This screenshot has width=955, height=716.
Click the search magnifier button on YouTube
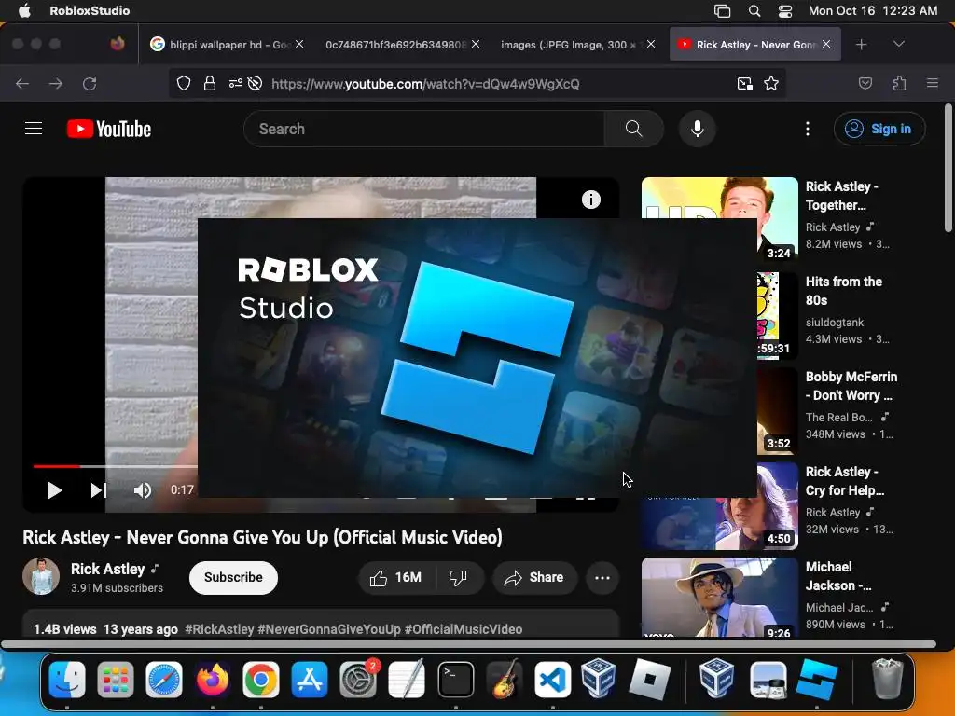pos(633,129)
